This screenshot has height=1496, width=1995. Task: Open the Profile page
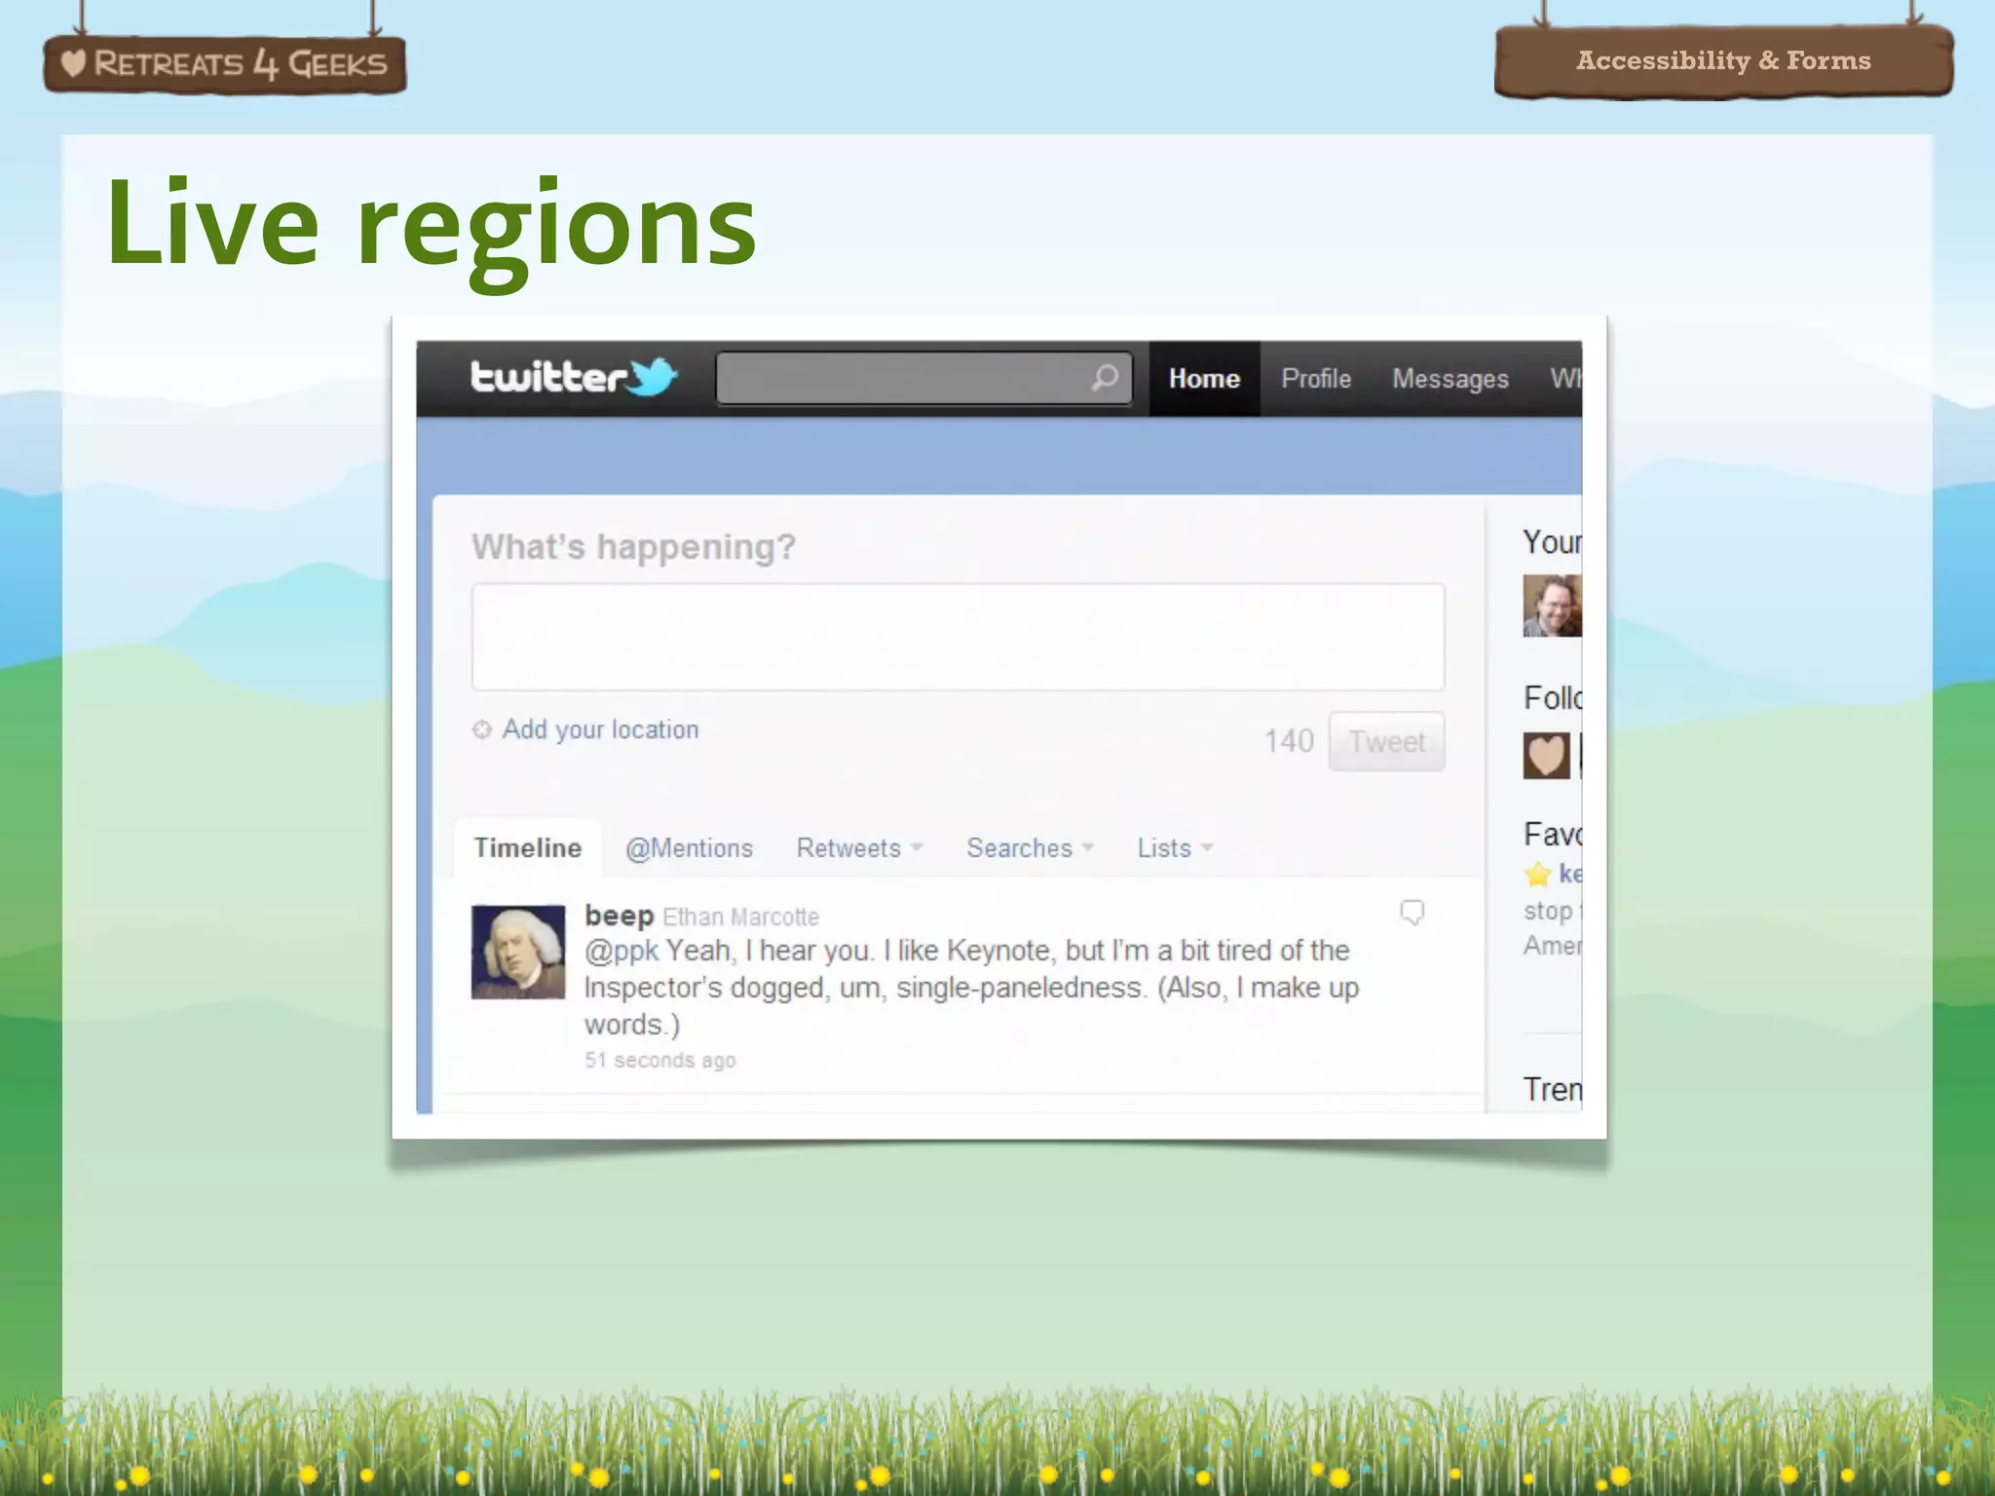1316,379
